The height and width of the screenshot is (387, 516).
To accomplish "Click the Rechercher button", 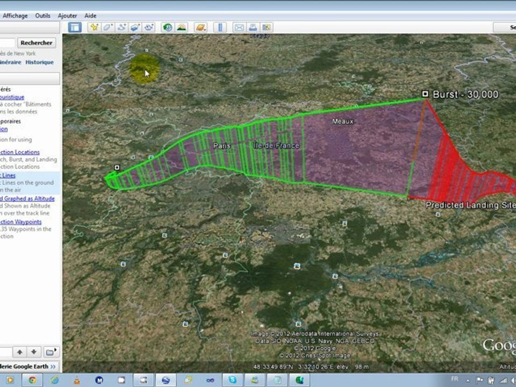I will pos(36,43).
